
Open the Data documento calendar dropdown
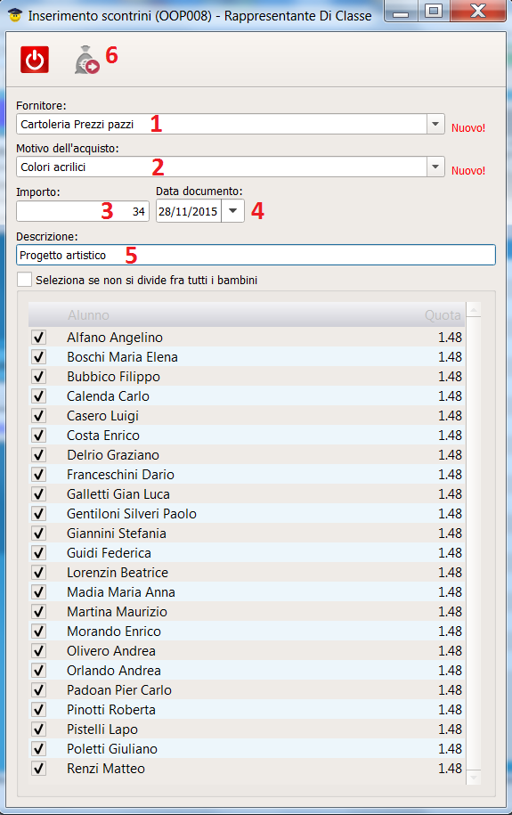coord(233,211)
